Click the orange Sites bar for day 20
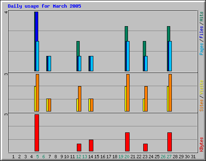This screenshot has width=206, height=161. click(x=128, y=93)
